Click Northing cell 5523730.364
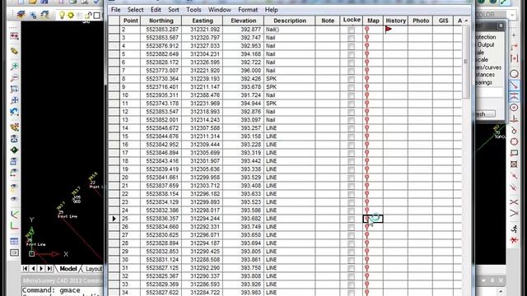This screenshot has height=296, width=527. (162, 79)
